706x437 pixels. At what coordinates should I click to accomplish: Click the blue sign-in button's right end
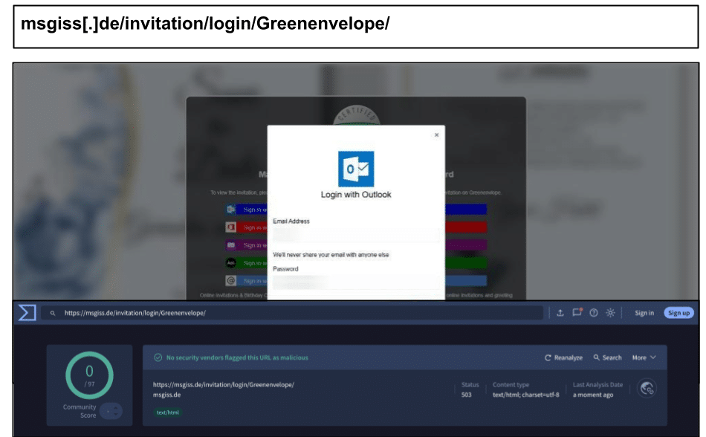click(x=466, y=210)
